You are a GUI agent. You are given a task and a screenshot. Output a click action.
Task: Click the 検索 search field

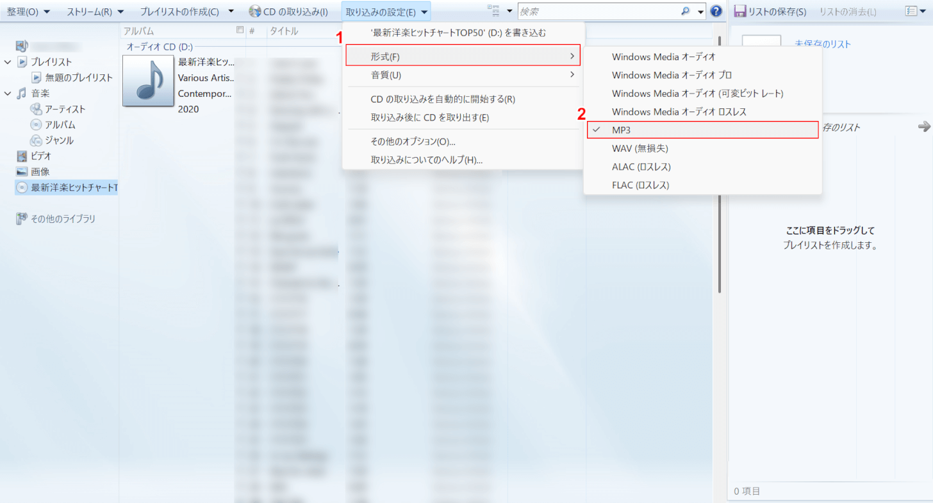(597, 12)
